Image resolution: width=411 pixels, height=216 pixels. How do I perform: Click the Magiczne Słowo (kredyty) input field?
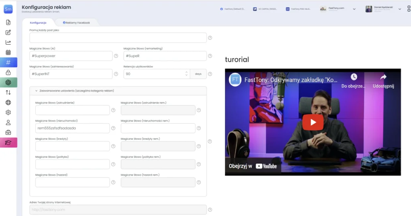[x=72, y=146]
